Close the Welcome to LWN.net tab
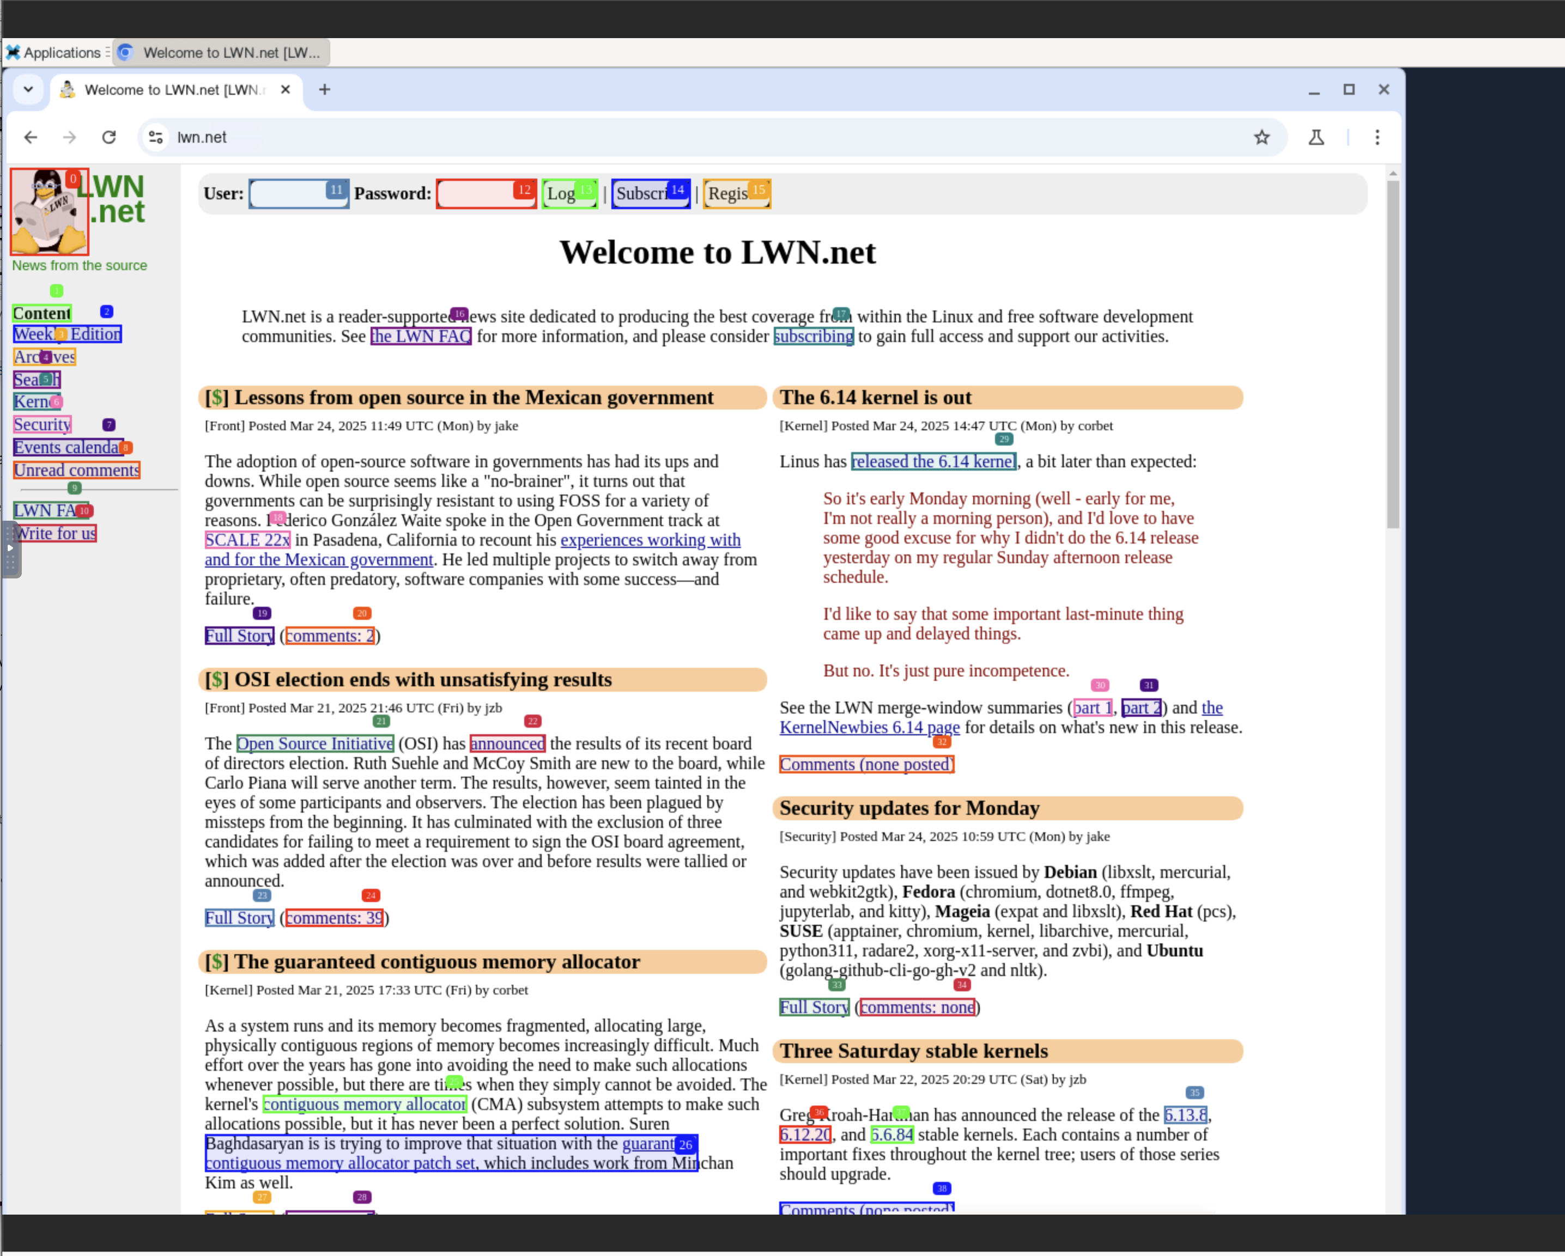Image resolution: width=1565 pixels, height=1256 pixels. pyautogui.click(x=286, y=89)
